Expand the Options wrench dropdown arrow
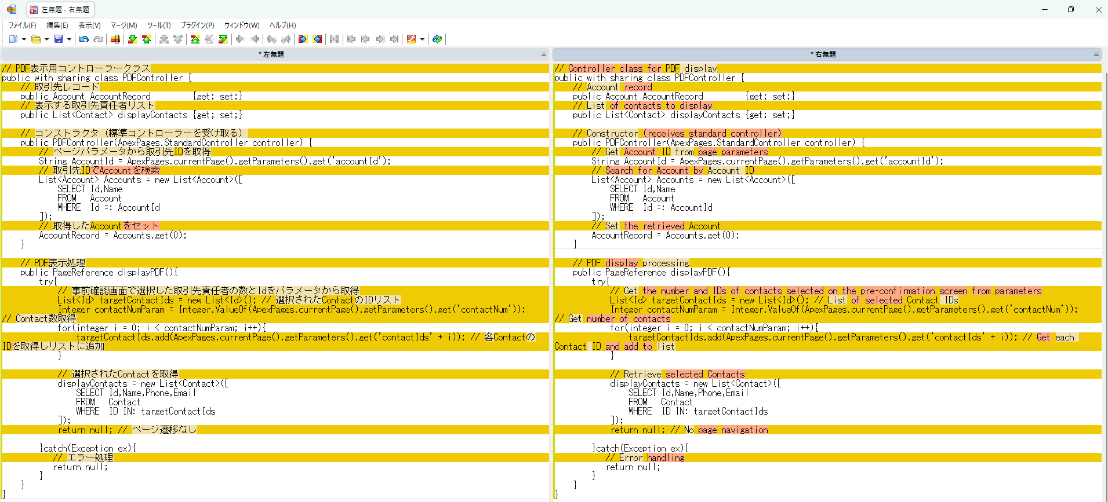 422,39
